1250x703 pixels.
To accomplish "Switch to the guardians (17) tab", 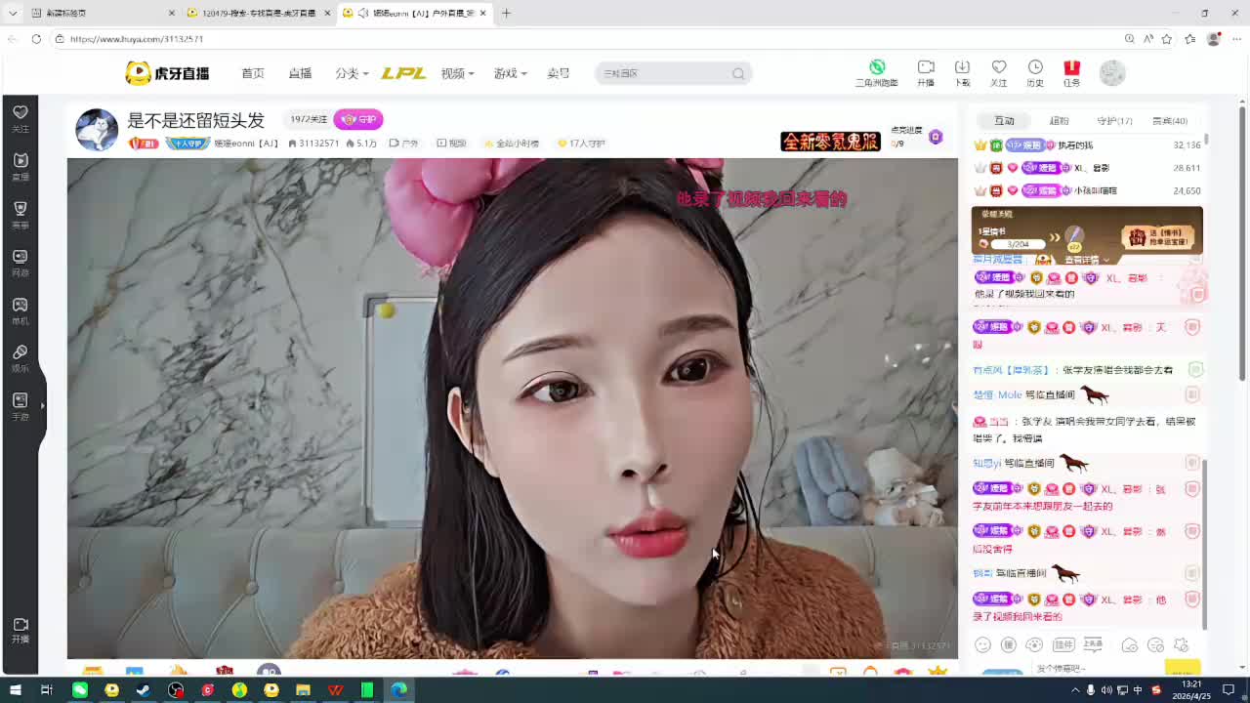I will tap(1114, 121).
